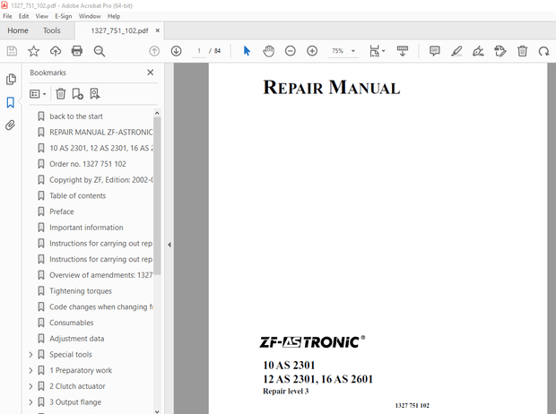Expand the 1 Preparatory work bookmark

coord(30,370)
